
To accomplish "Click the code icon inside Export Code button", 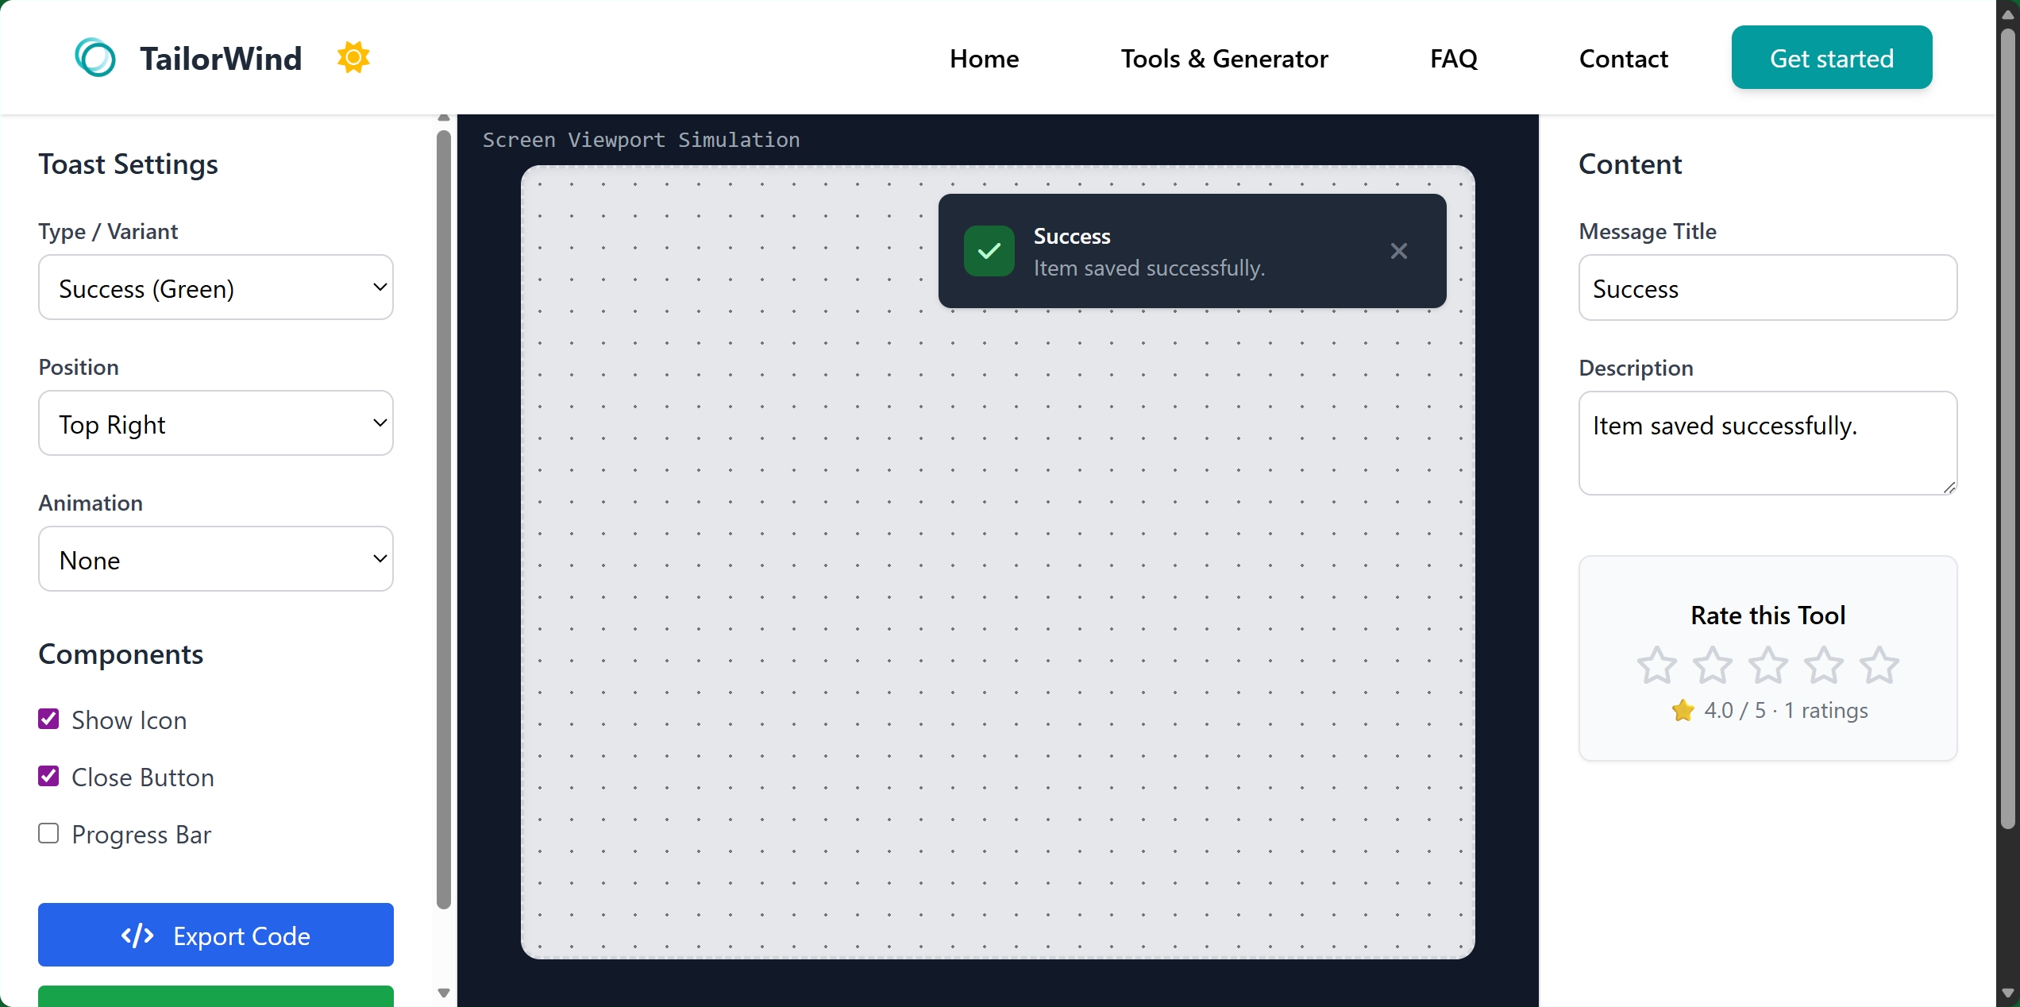I will 137,935.
